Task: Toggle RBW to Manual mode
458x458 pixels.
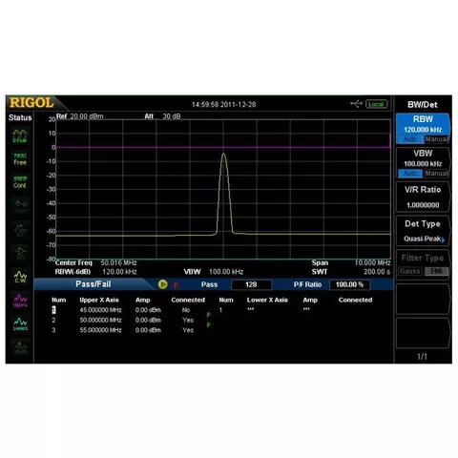Action: coord(437,139)
